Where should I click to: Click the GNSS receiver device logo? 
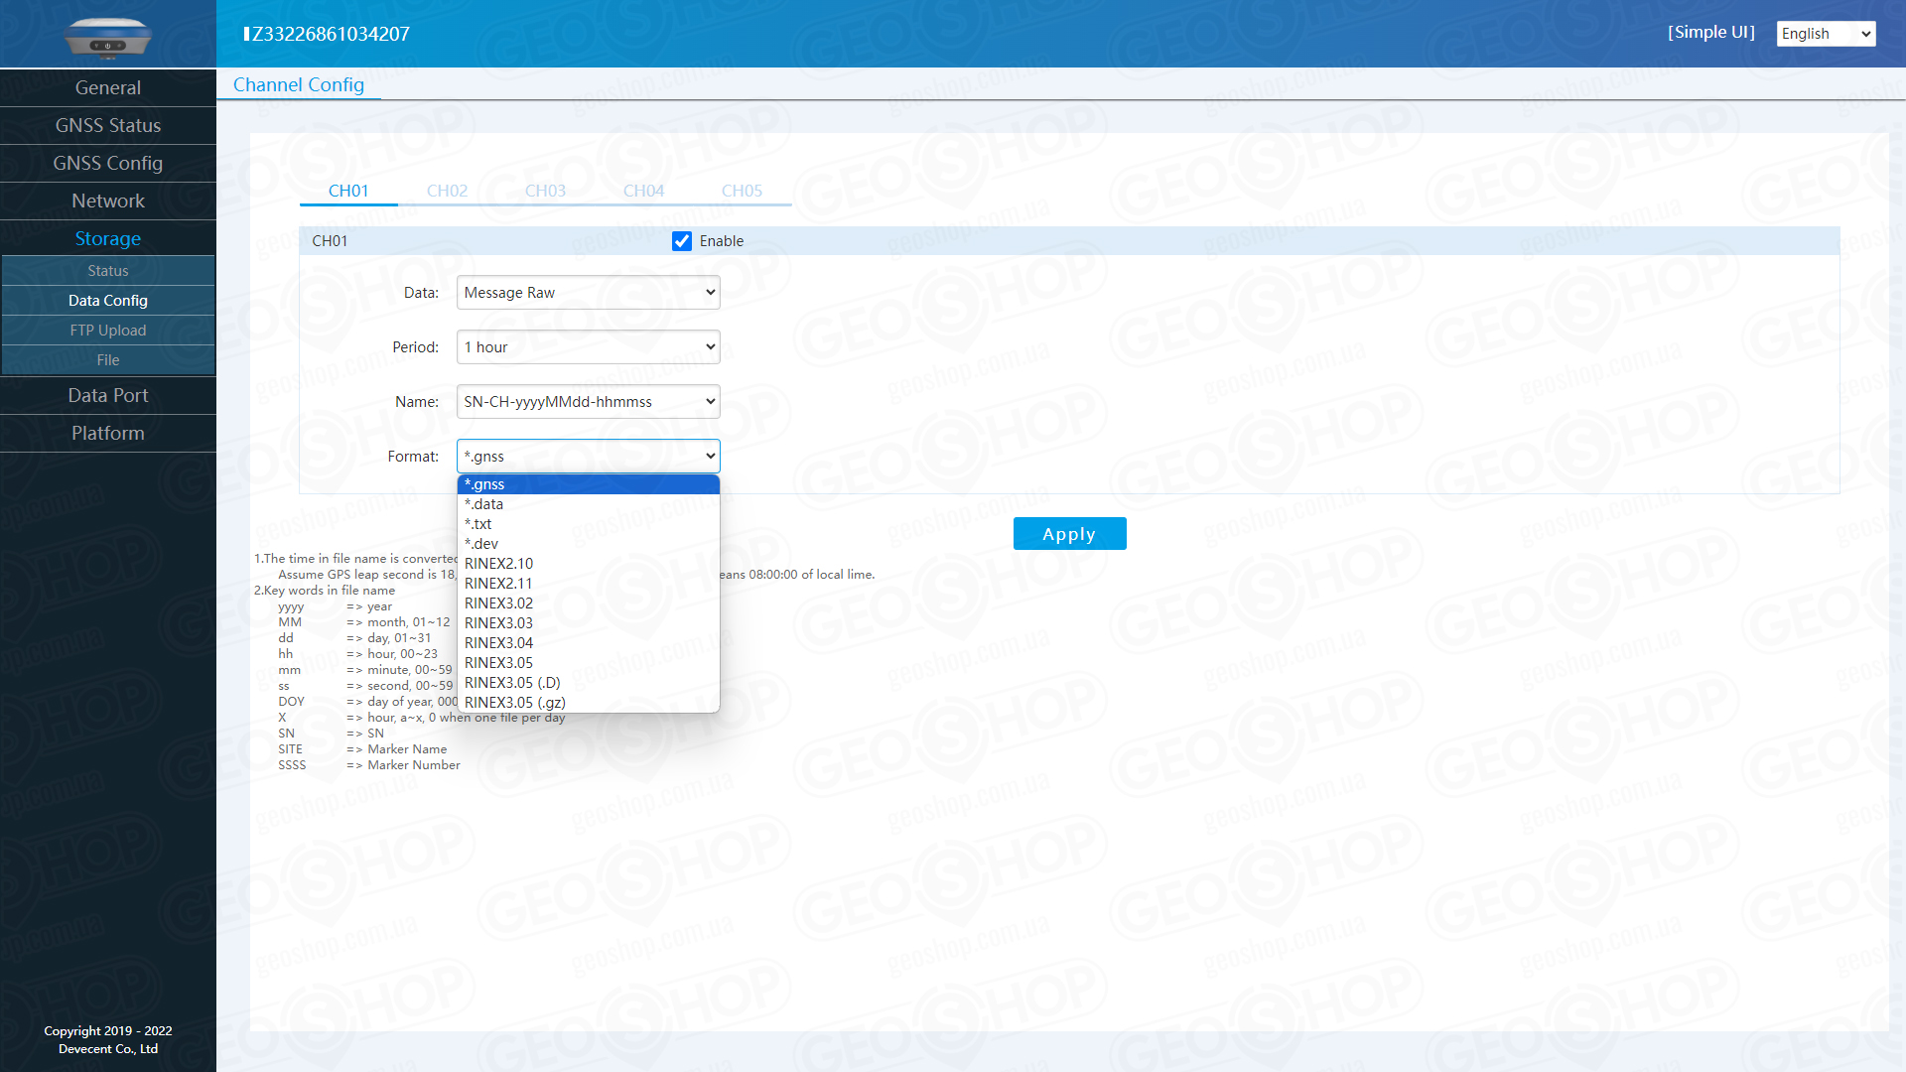(x=107, y=37)
